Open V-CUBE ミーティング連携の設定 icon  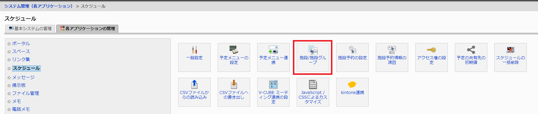coord(273,84)
